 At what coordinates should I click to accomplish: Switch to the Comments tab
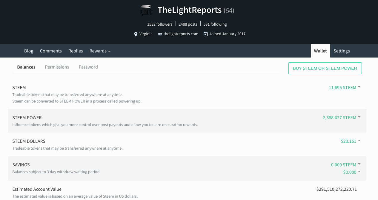[x=51, y=51]
